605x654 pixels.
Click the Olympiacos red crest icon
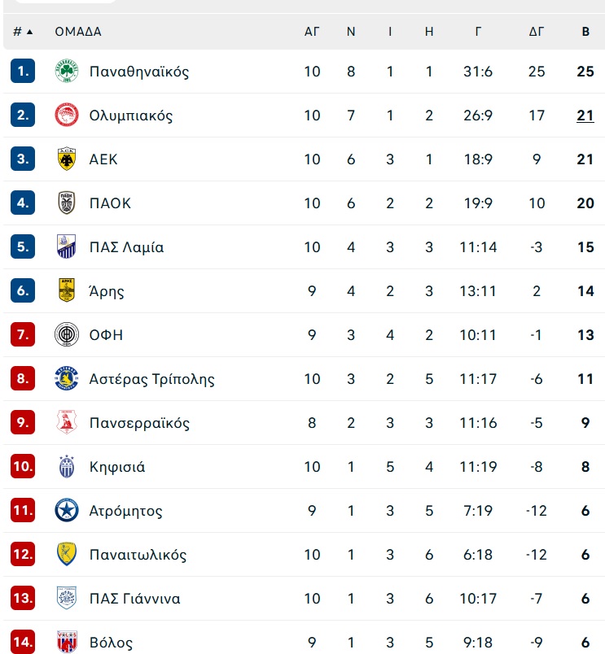click(67, 116)
